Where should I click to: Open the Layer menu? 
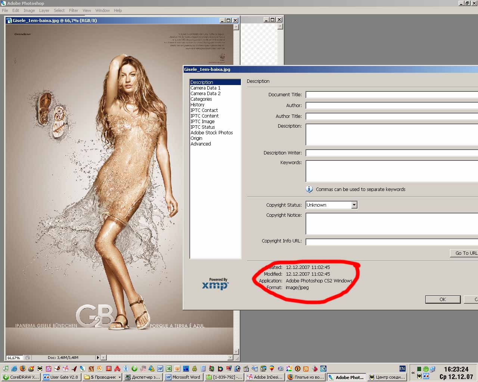[44, 10]
